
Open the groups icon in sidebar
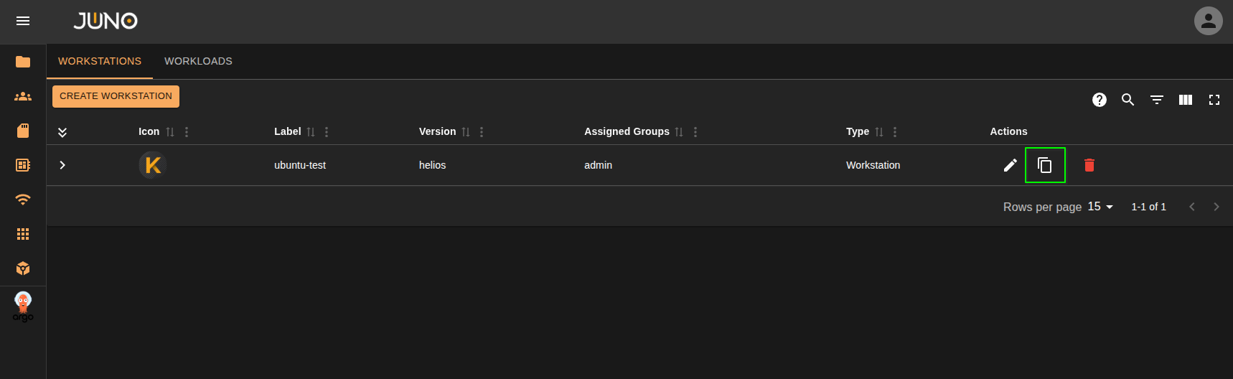23,96
